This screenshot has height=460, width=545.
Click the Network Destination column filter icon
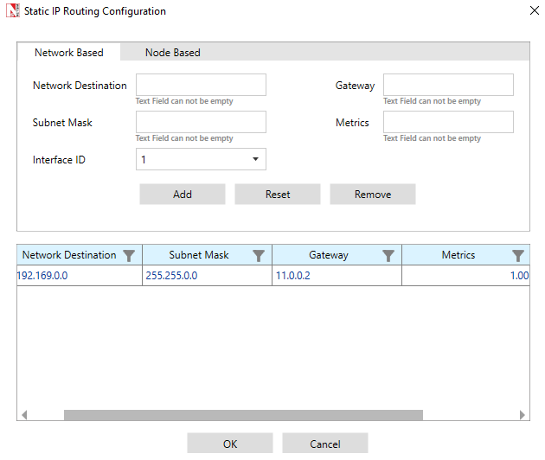[129, 255]
